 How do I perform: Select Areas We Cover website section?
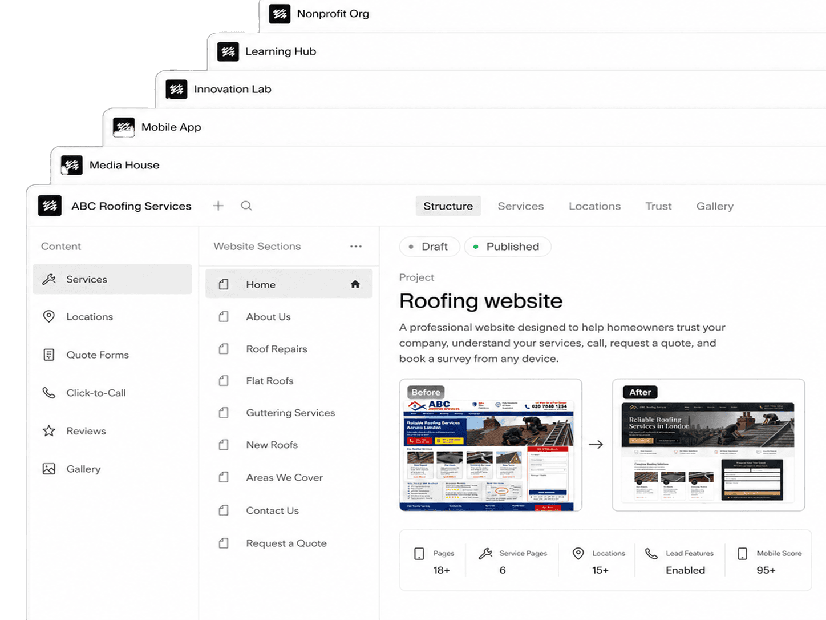(289, 477)
